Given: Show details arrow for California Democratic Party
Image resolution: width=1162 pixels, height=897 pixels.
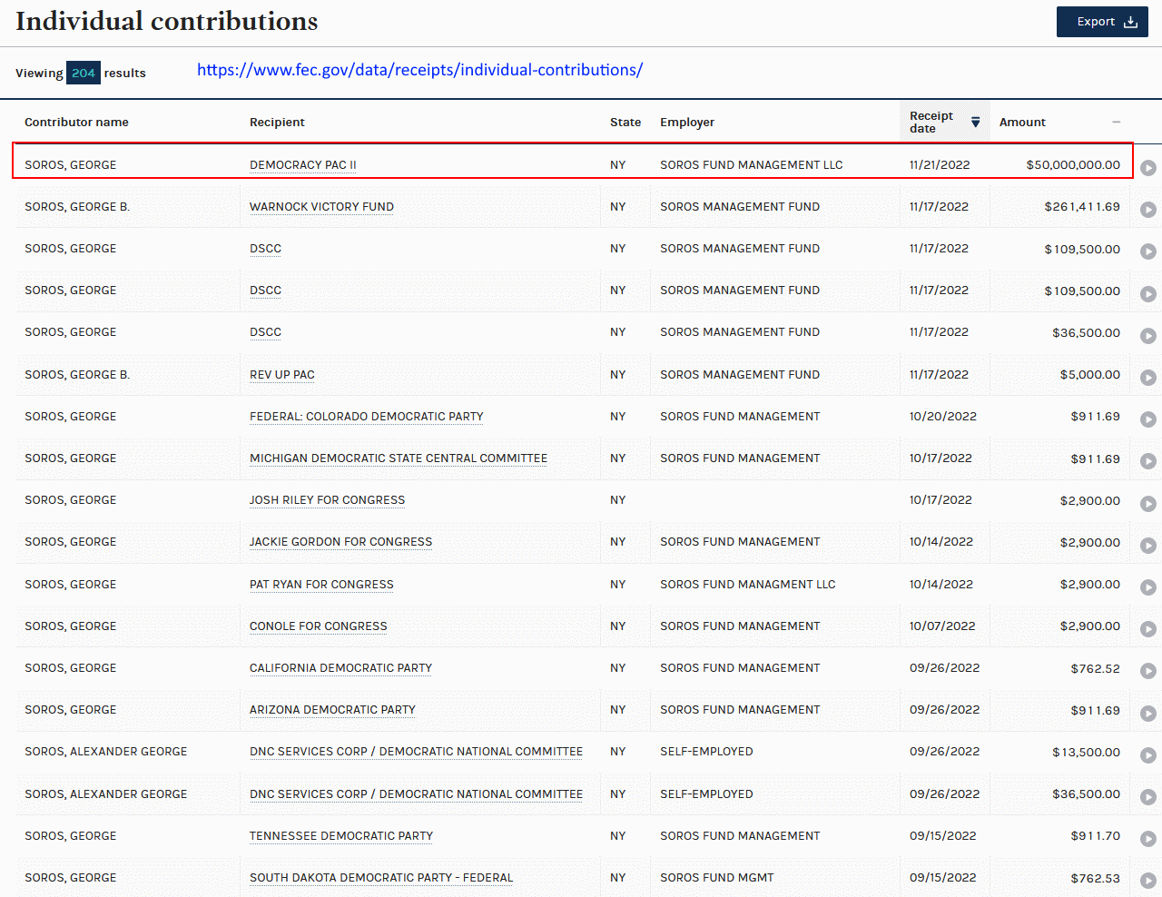Looking at the screenshot, I should [x=1148, y=671].
